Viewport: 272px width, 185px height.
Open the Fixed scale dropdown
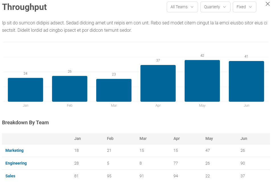point(244,7)
